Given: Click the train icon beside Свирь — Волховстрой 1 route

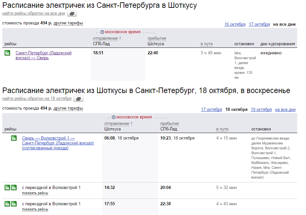Looking at the screenshot, I should pyautogui.click(x=13, y=138).
